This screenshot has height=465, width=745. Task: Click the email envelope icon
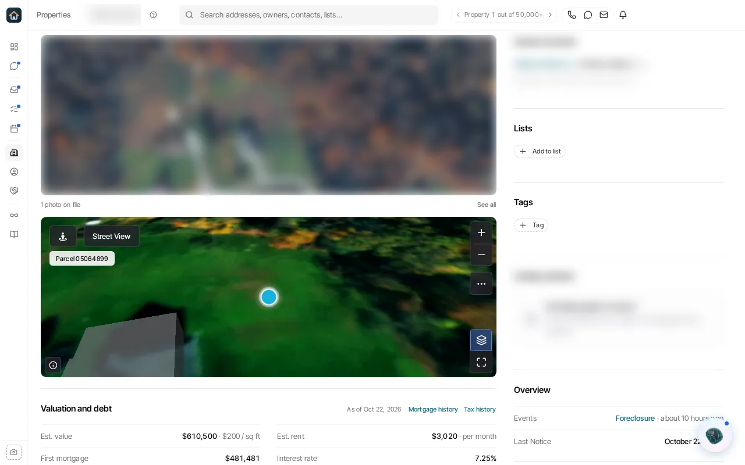[x=604, y=15]
